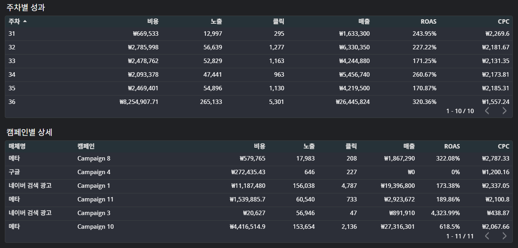Sort weekly table by CPC header
This screenshot has height=248, width=518.
[x=503, y=22]
